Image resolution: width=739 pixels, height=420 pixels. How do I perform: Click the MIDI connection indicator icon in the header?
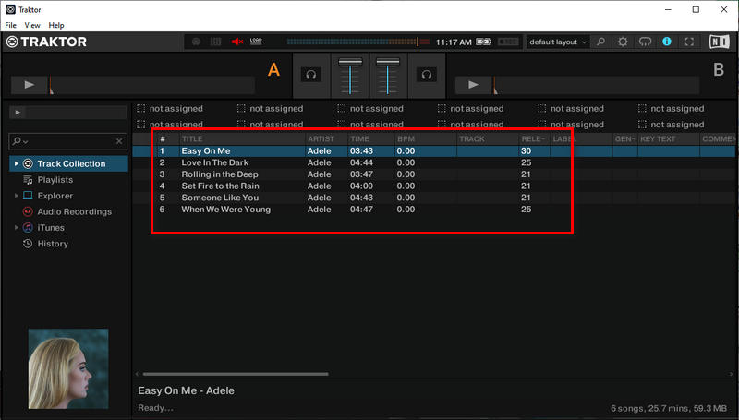(196, 42)
